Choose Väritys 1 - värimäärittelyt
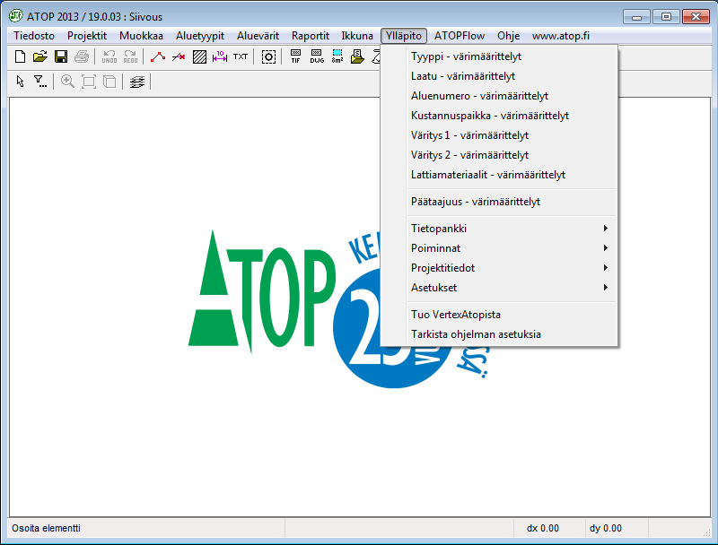Viewport: 718px width, 545px height. 499,134
